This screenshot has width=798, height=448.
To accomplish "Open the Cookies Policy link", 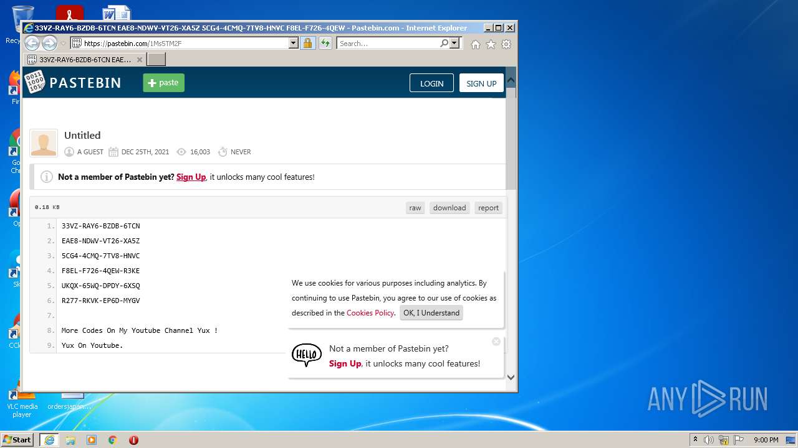I will (370, 313).
